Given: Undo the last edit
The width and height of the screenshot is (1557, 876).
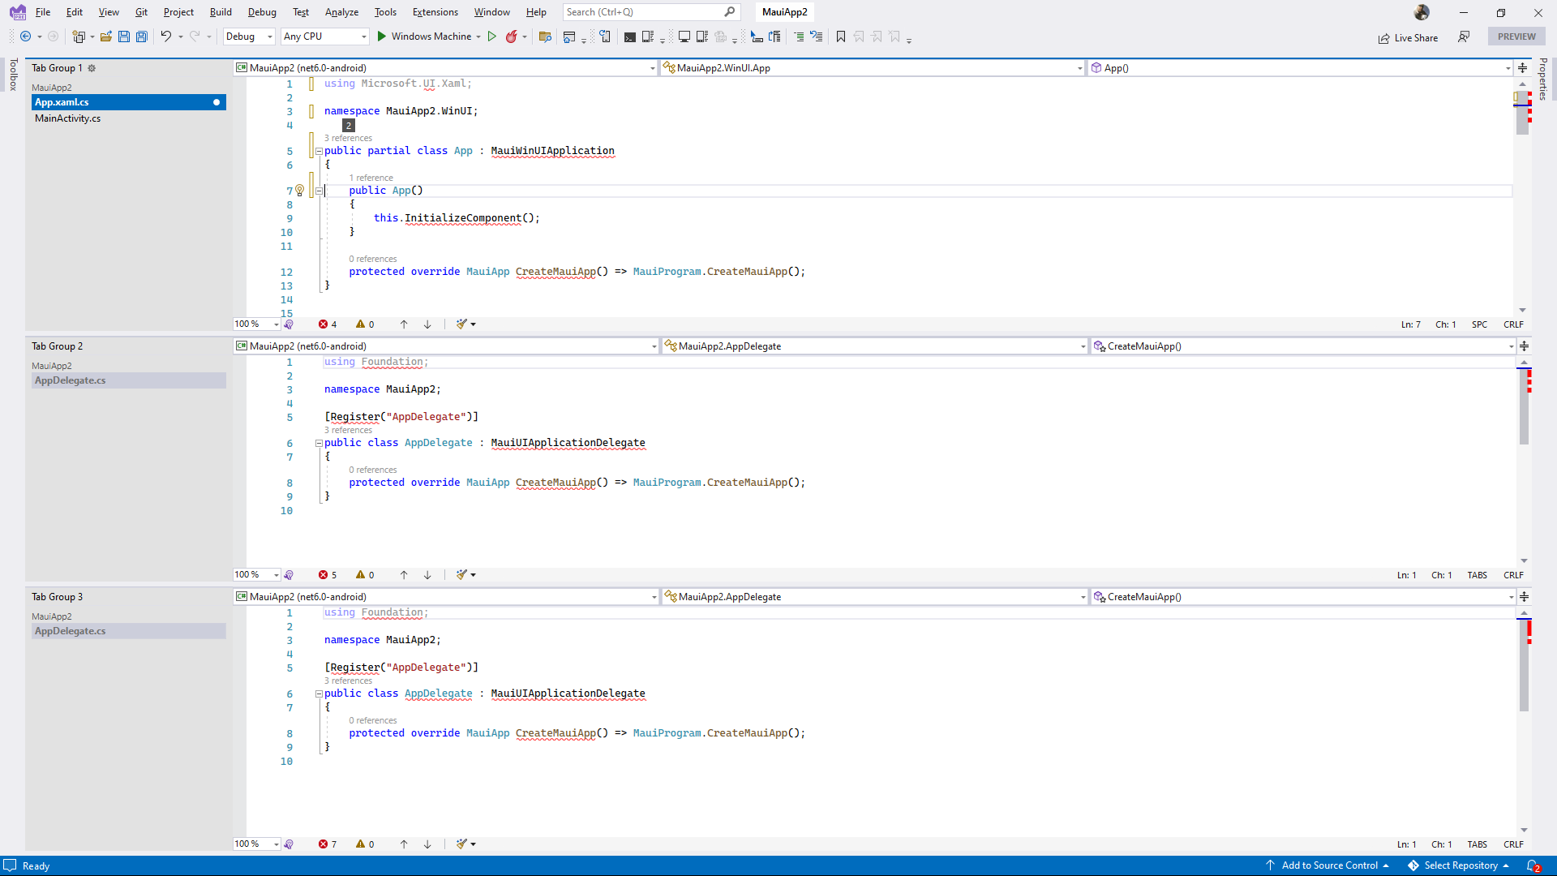Looking at the screenshot, I should click(x=165, y=36).
